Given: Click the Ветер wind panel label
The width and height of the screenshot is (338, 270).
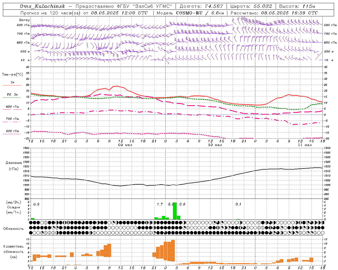Looking at the screenshot, I should pos(25,20).
